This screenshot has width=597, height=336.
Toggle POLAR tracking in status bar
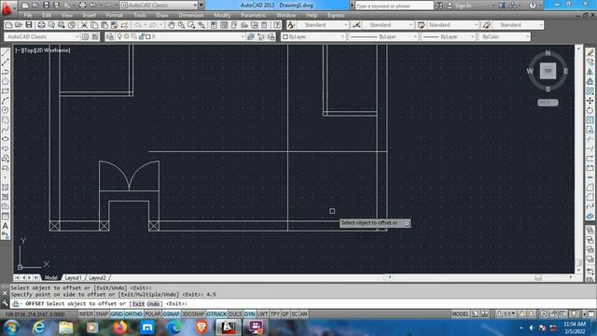tap(153, 314)
